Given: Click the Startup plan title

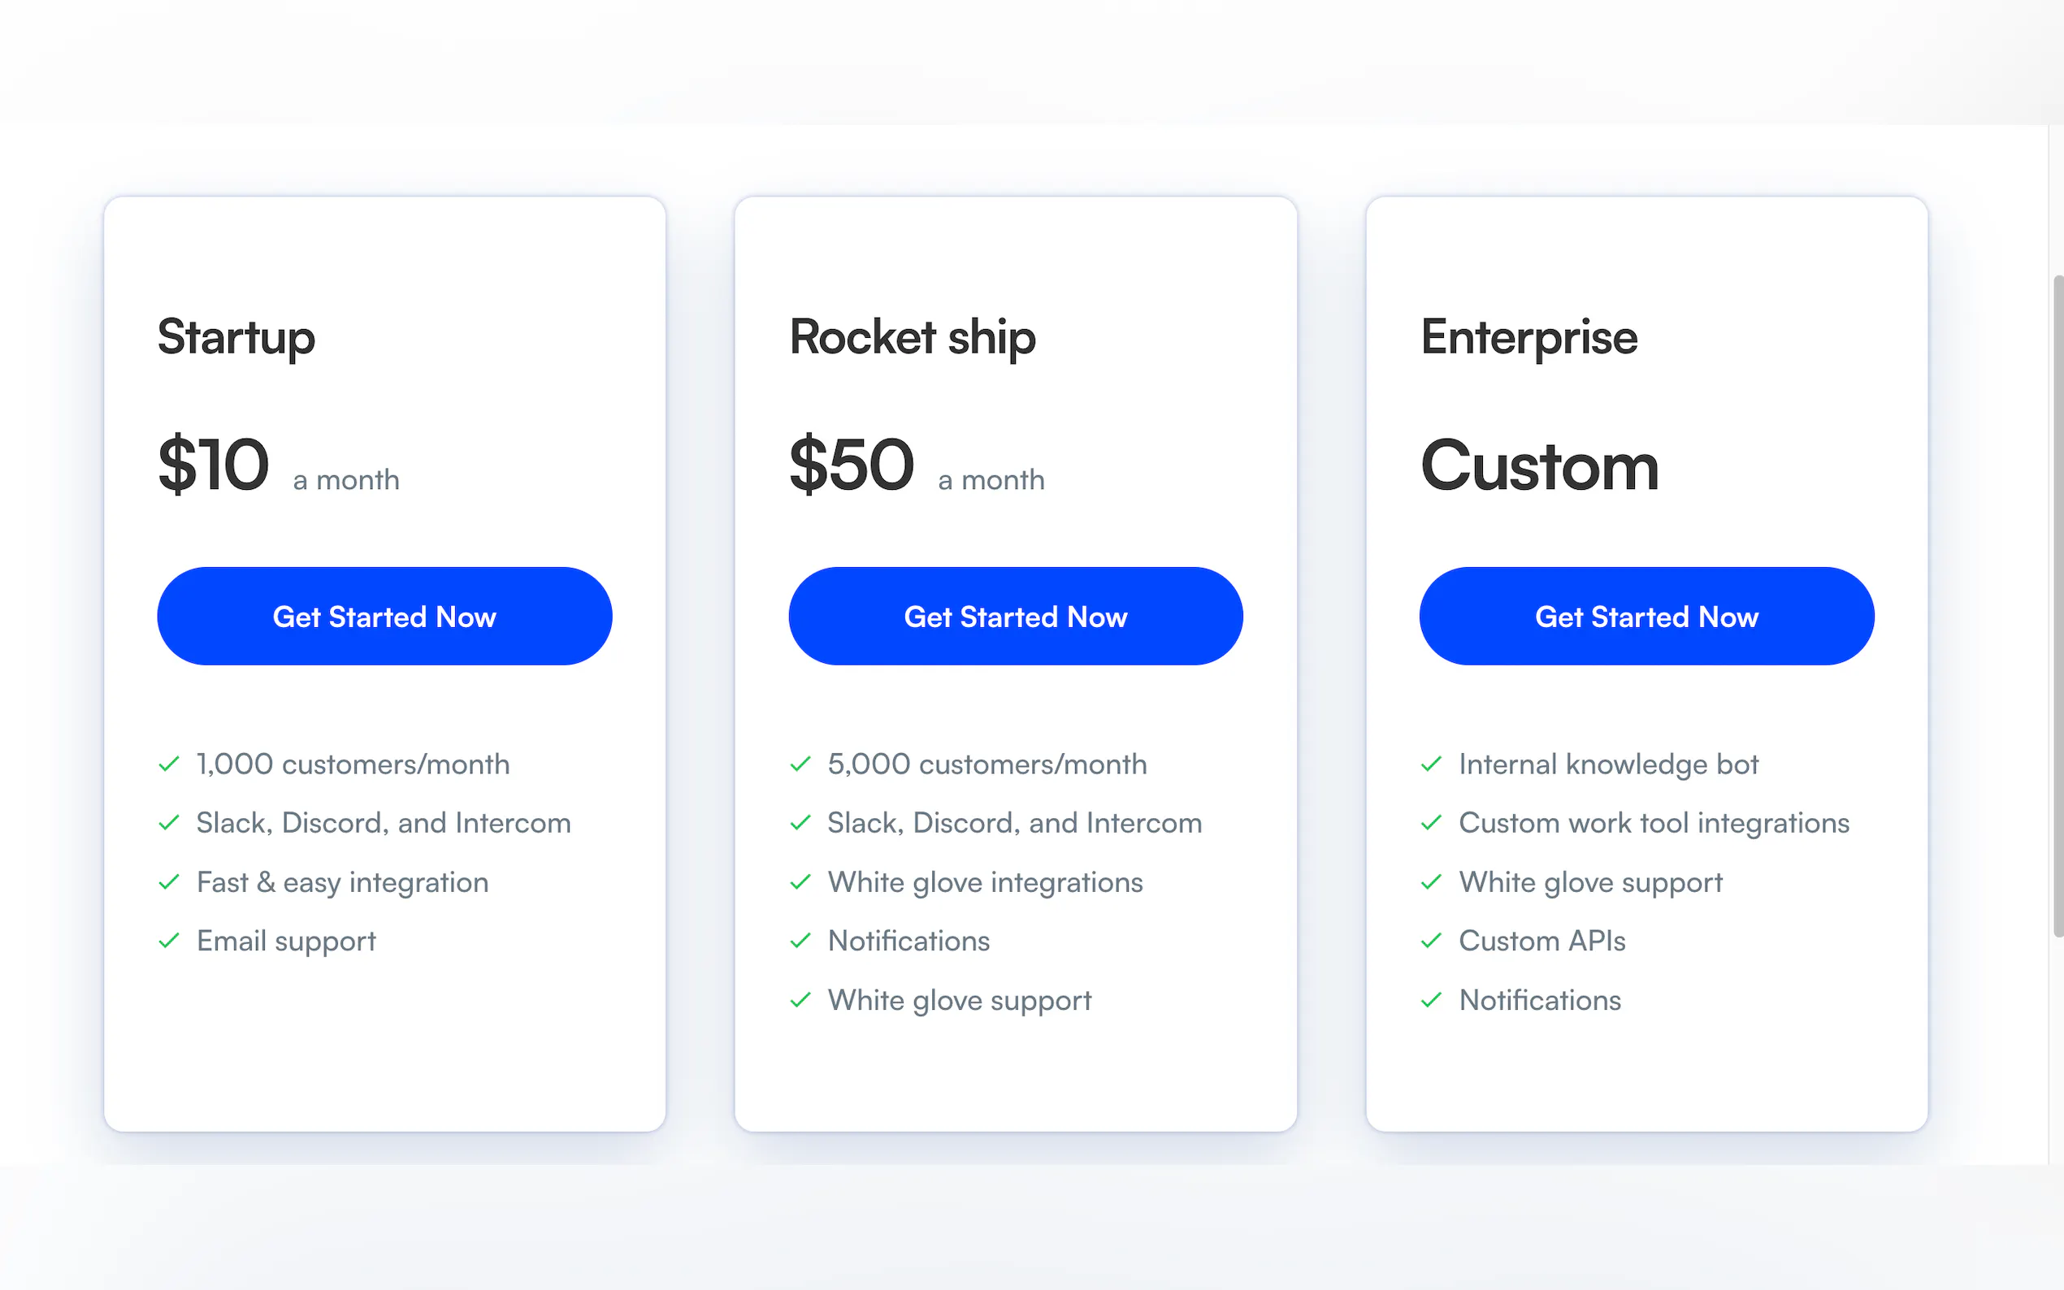Looking at the screenshot, I should [x=236, y=337].
